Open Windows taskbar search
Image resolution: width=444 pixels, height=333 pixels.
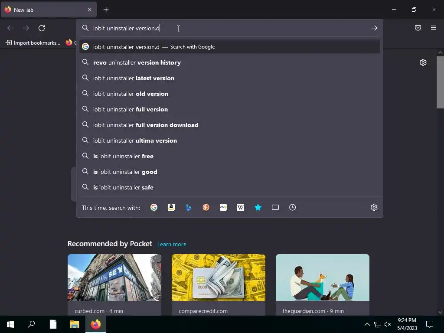click(31, 324)
